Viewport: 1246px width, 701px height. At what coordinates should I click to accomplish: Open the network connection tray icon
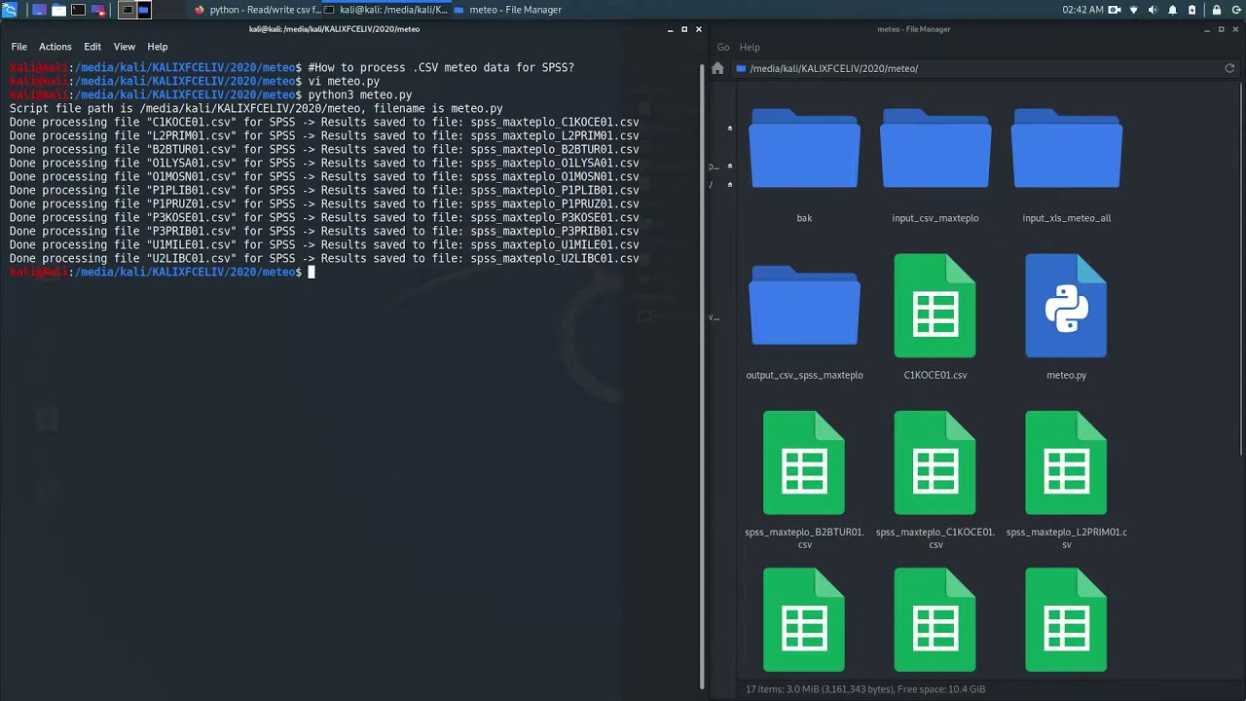[1134, 10]
